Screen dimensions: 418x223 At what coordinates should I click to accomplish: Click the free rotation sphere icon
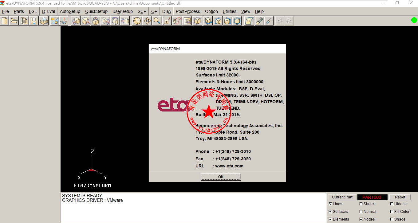tap(137, 21)
